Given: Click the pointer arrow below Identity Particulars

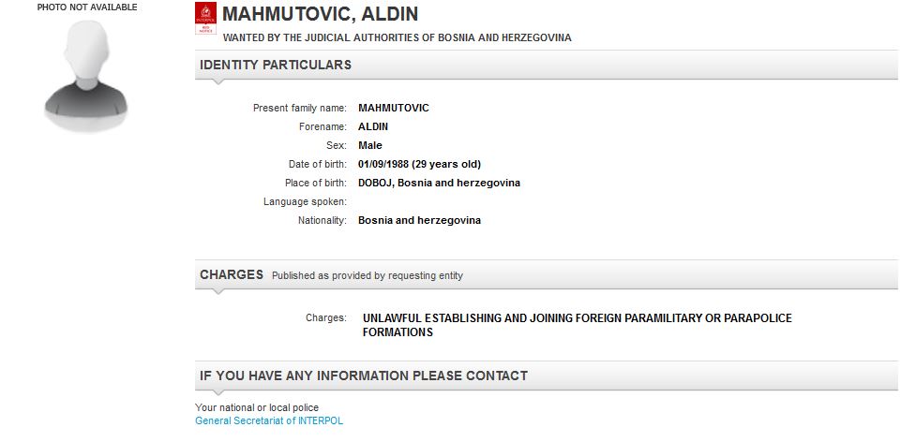Looking at the screenshot, I should (x=218, y=82).
